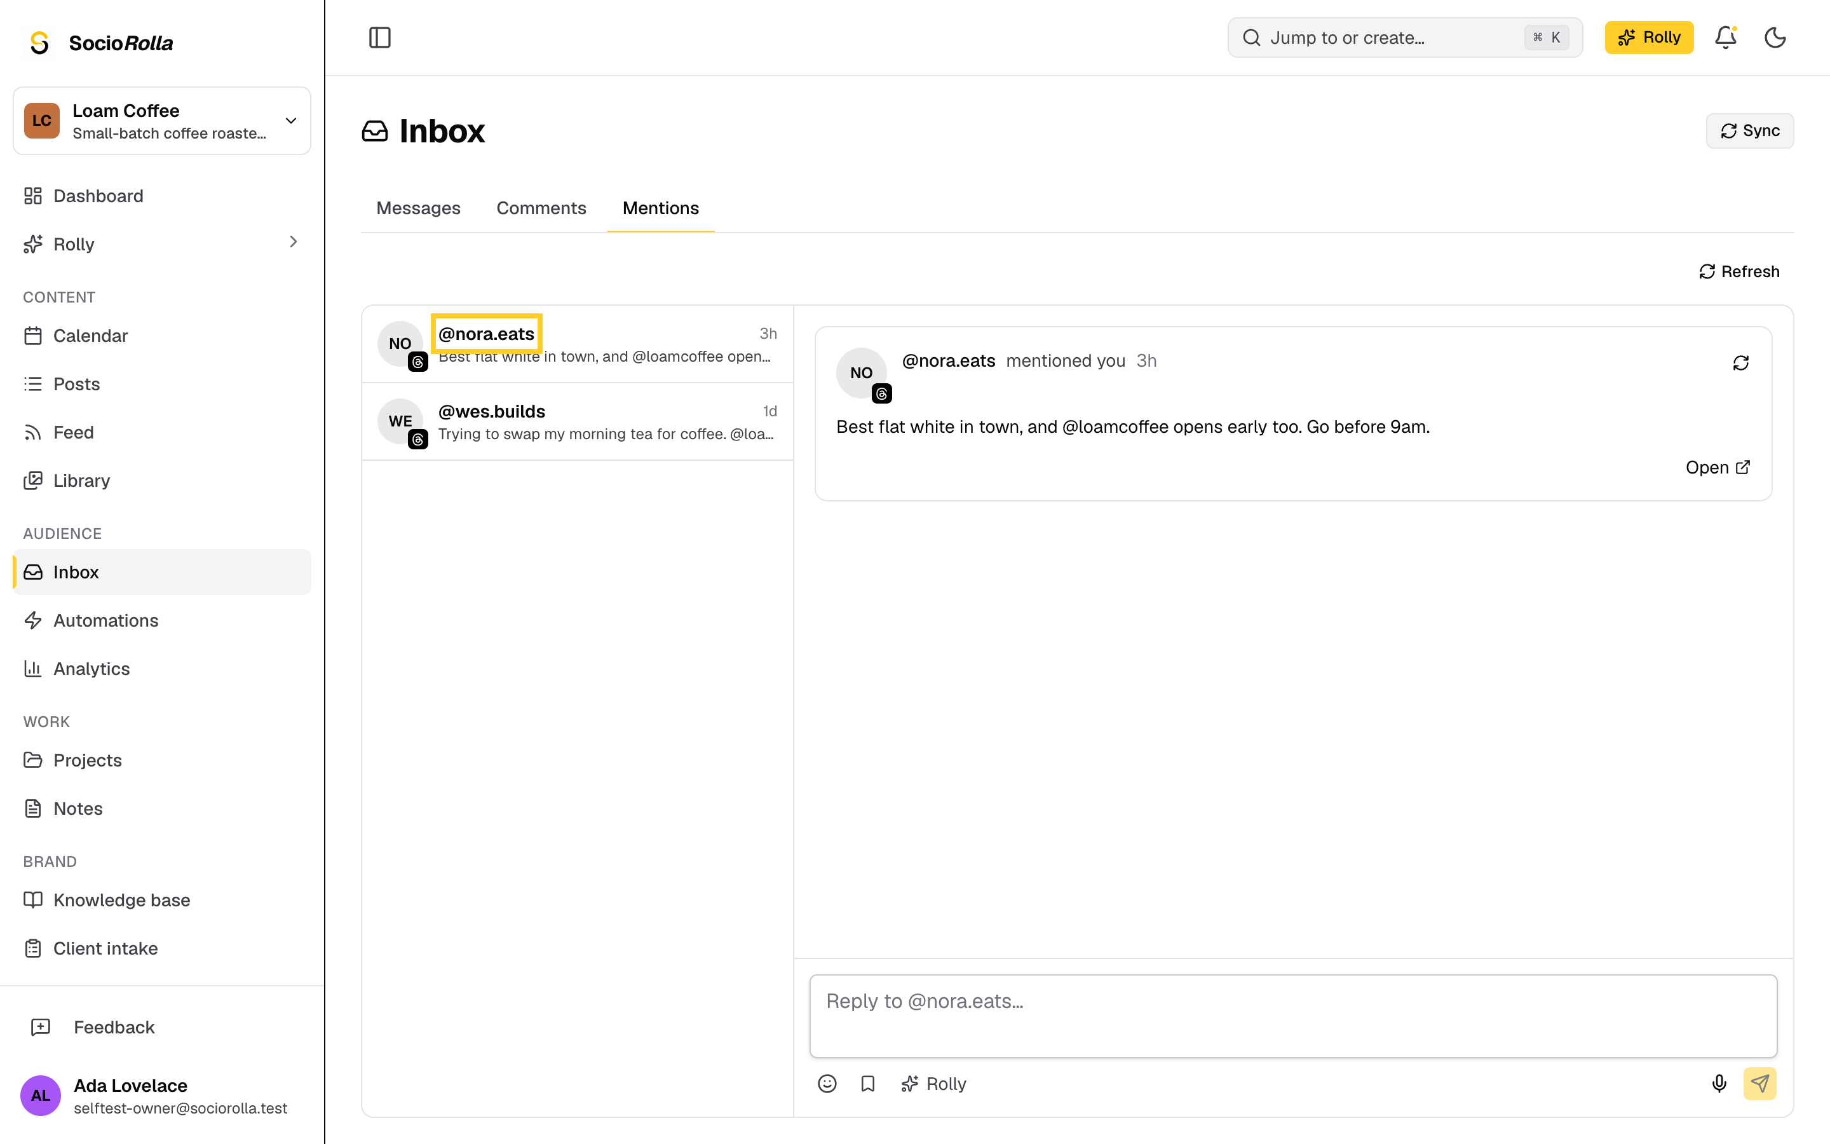The width and height of the screenshot is (1830, 1144).
Task: Open the emoji picker in reply toolbar
Action: [827, 1084]
